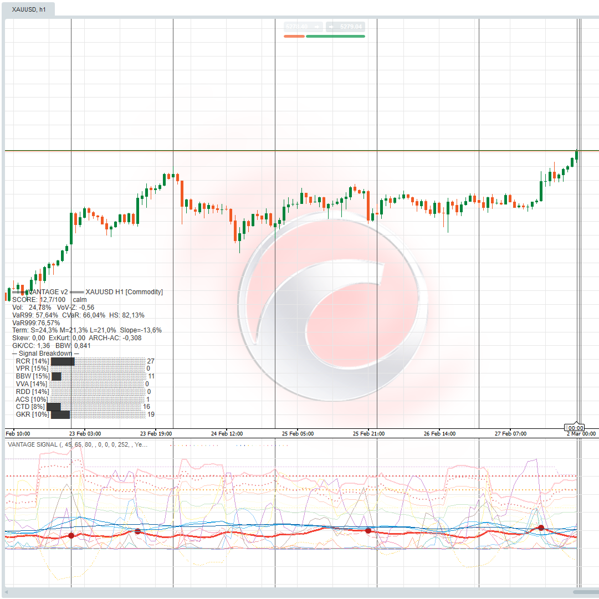Click the red sell sentiment bar
This screenshot has width=599, height=599.
(294, 36)
